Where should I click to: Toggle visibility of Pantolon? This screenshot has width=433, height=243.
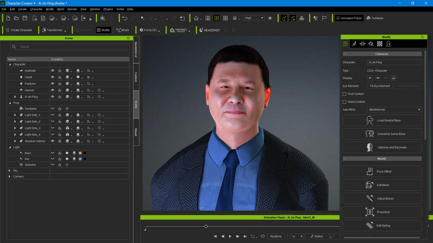click(53, 83)
